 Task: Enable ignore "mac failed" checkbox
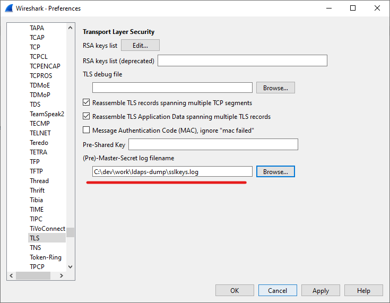pyautogui.click(x=87, y=131)
